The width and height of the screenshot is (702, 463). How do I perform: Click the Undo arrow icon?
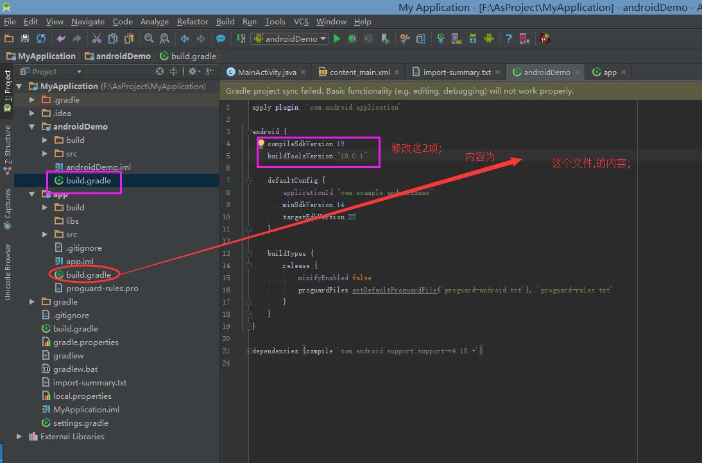[x=61, y=39]
